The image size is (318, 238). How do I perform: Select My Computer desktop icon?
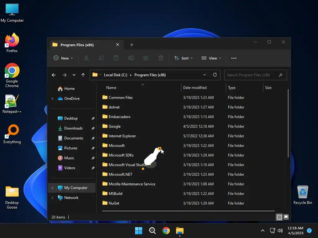(12, 13)
